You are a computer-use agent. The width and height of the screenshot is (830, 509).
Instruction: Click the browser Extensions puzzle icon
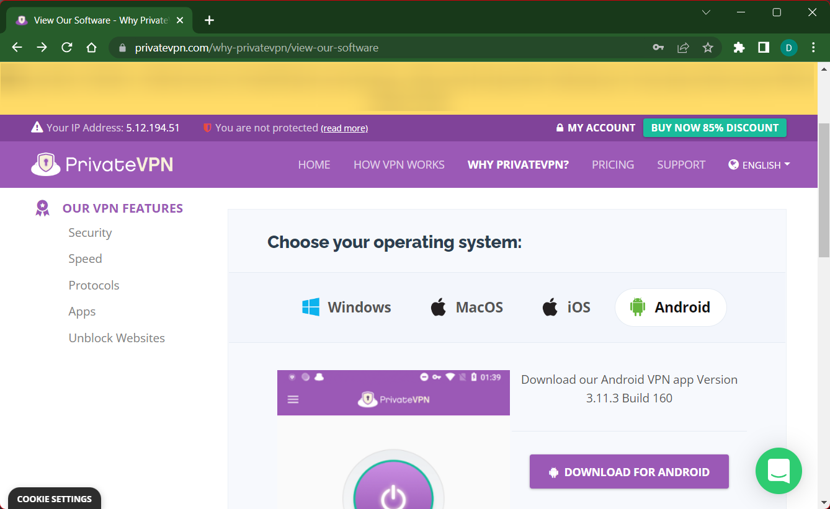tap(739, 48)
